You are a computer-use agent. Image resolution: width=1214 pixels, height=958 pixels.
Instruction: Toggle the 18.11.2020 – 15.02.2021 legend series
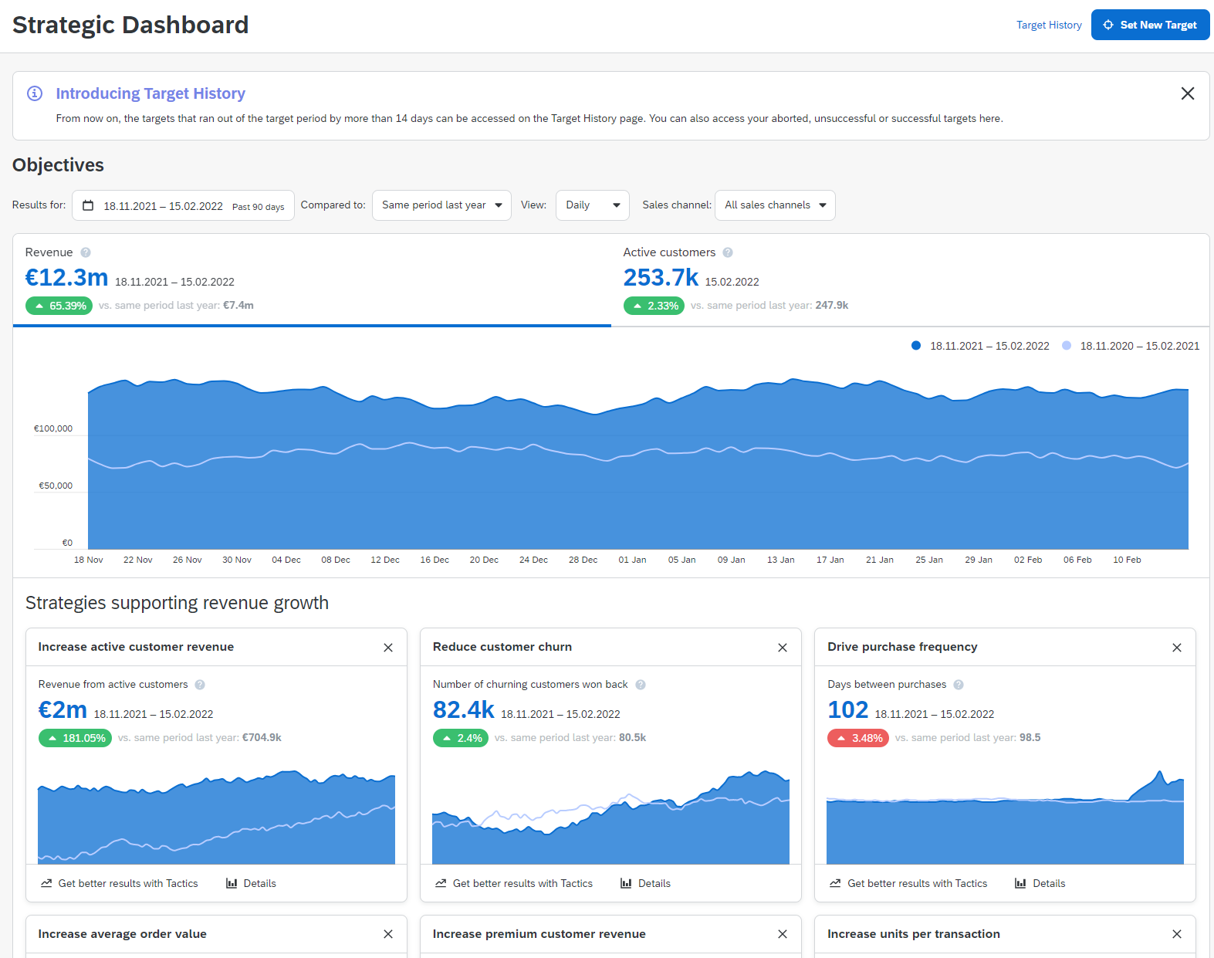click(x=1131, y=346)
